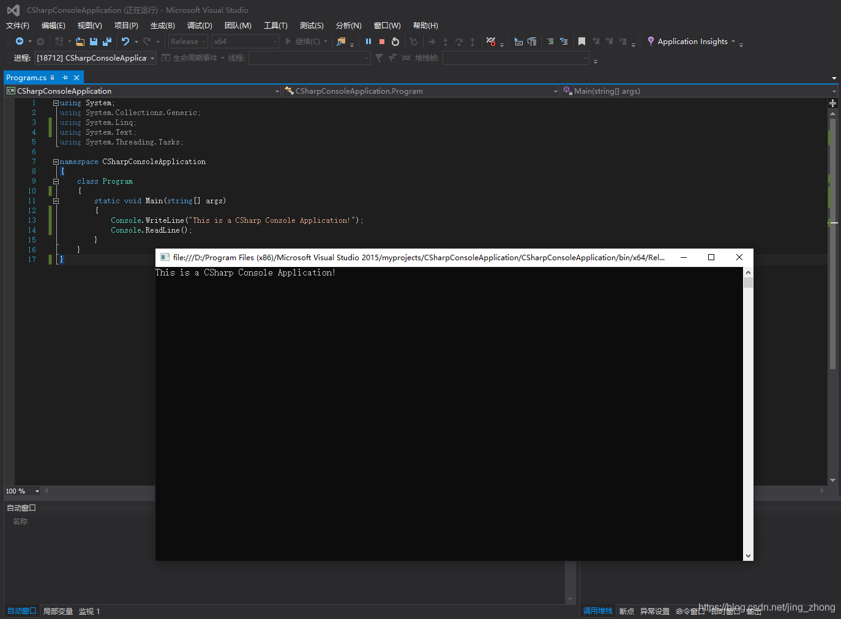Open the 帮助(H) menu
This screenshot has width=841, height=619.
pyautogui.click(x=425, y=26)
